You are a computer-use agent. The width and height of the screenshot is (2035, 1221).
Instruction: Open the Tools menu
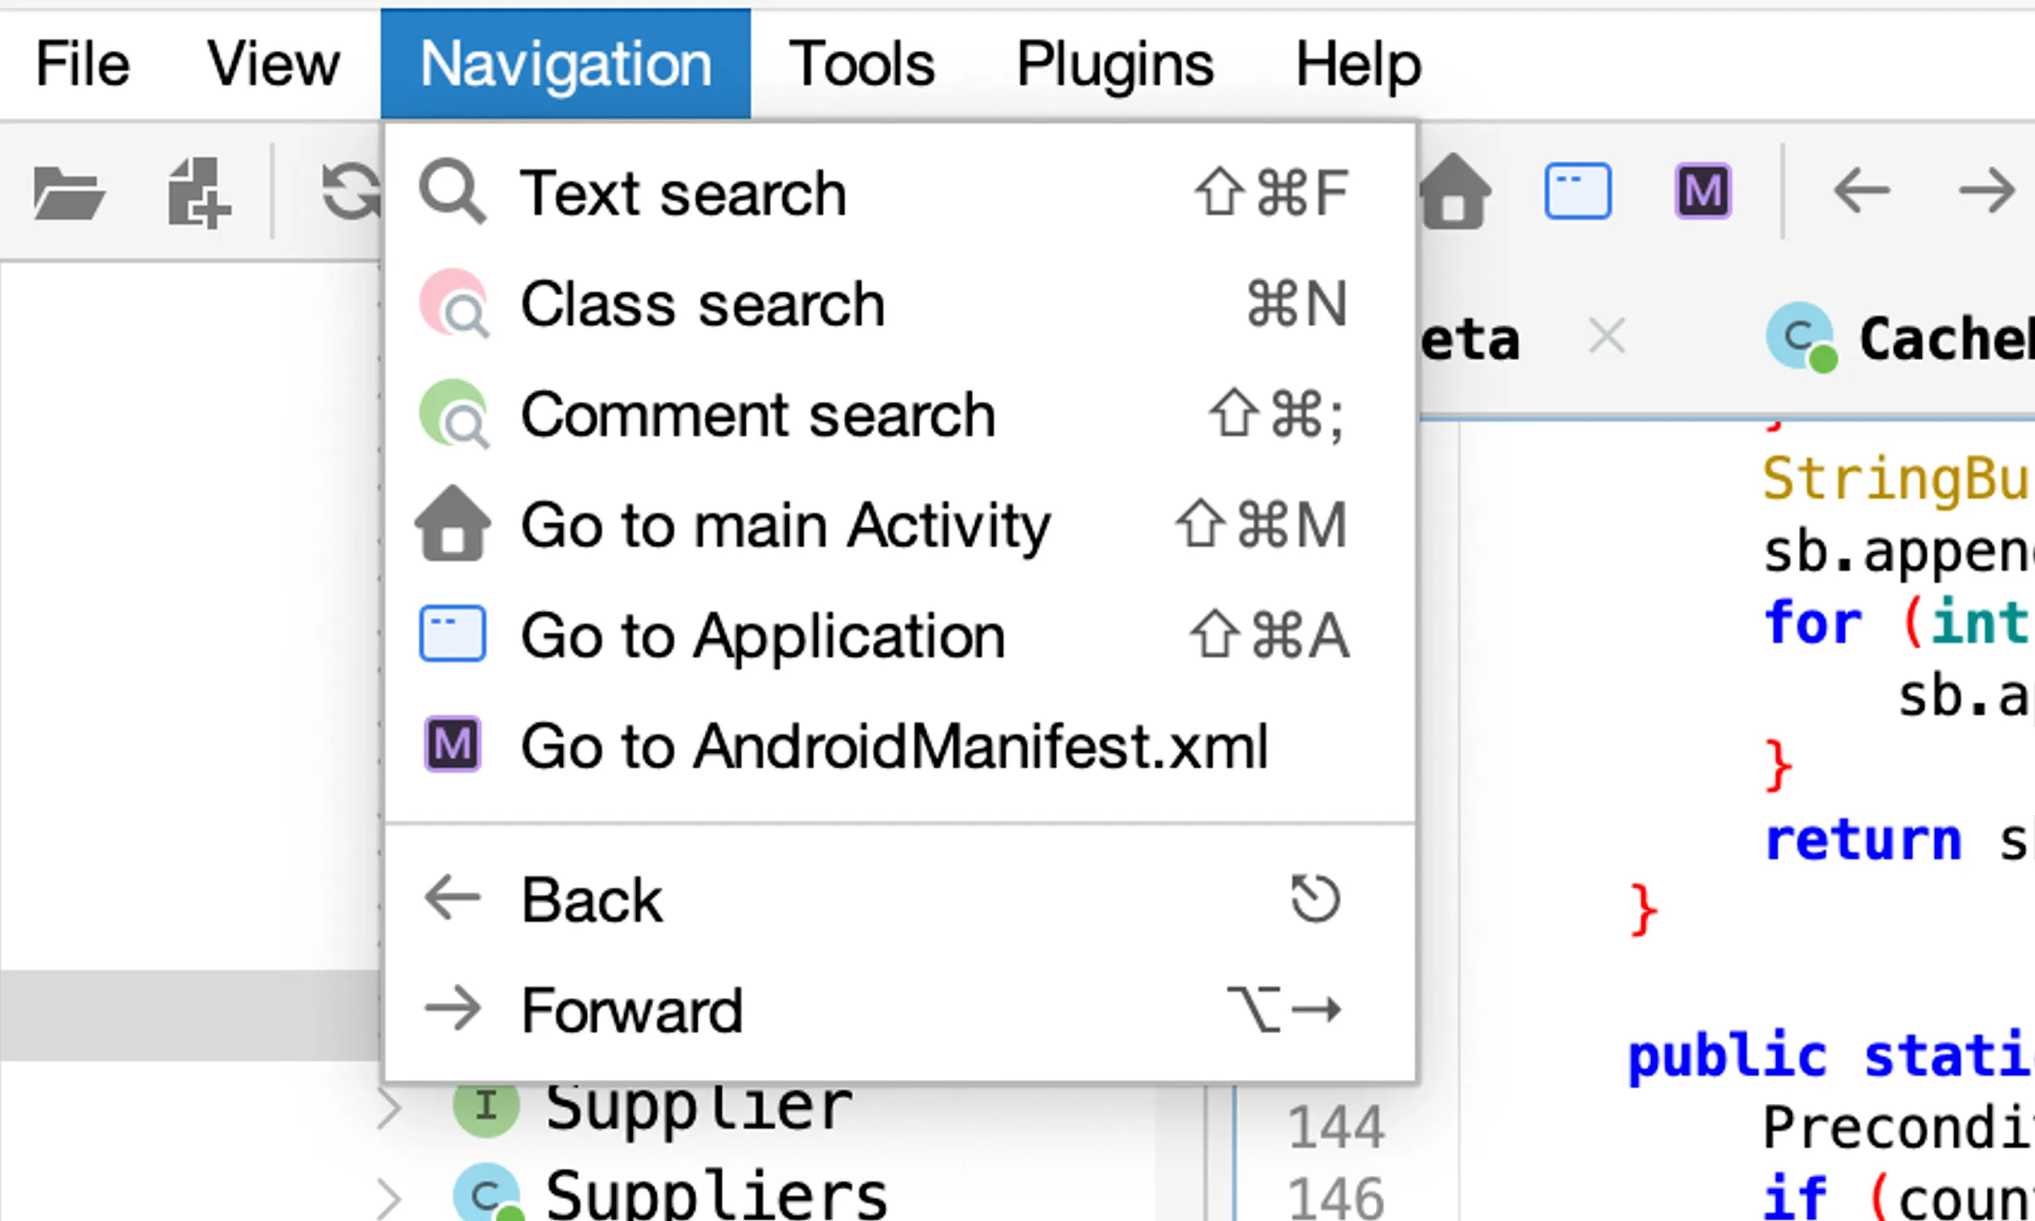pyautogui.click(x=861, y=65)
